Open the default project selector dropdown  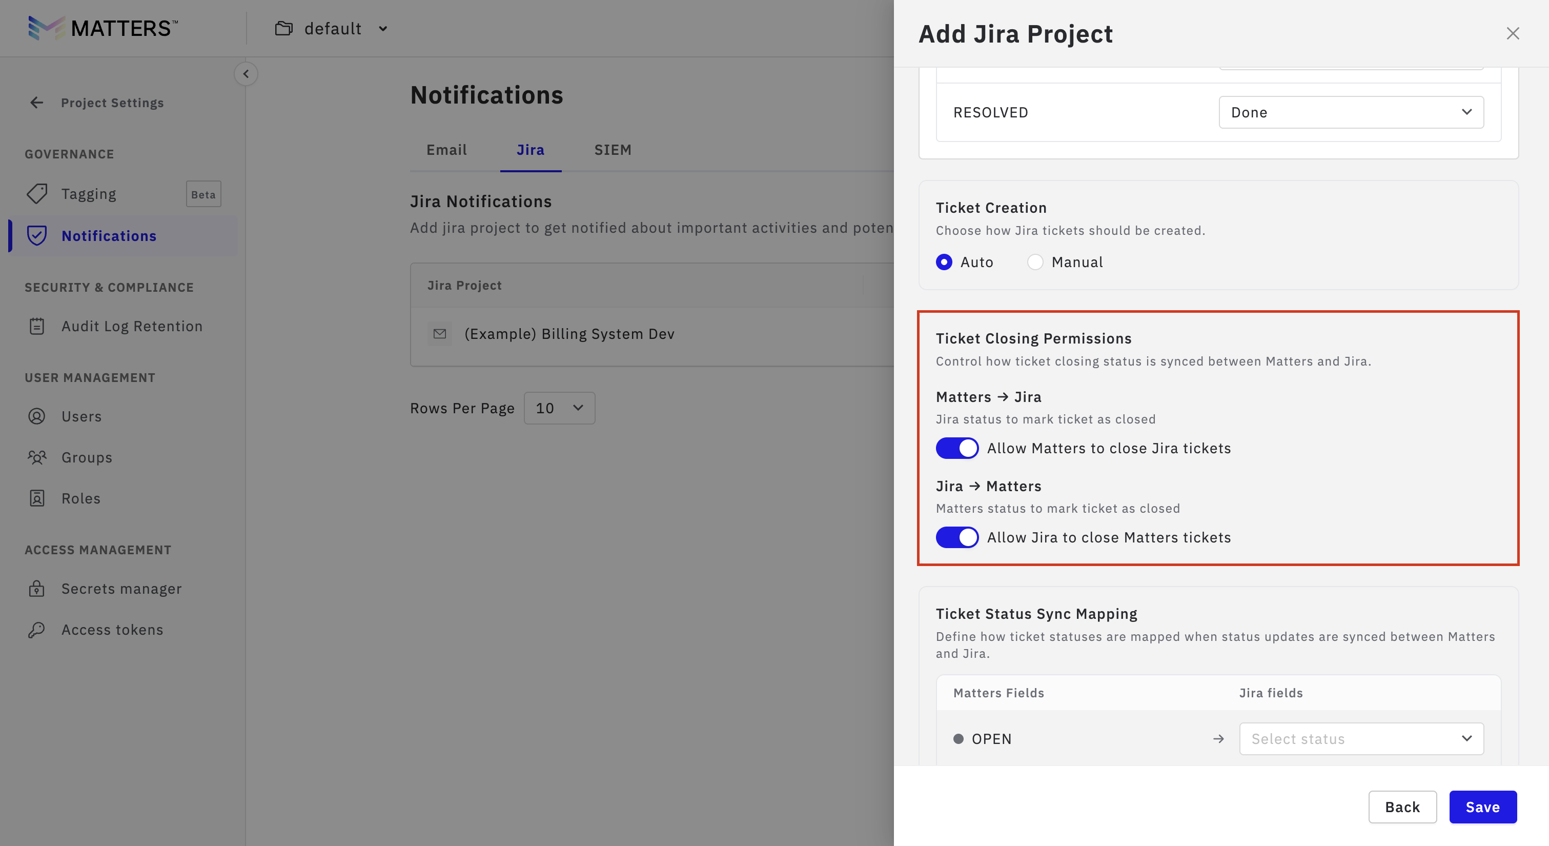coord(331,28)
